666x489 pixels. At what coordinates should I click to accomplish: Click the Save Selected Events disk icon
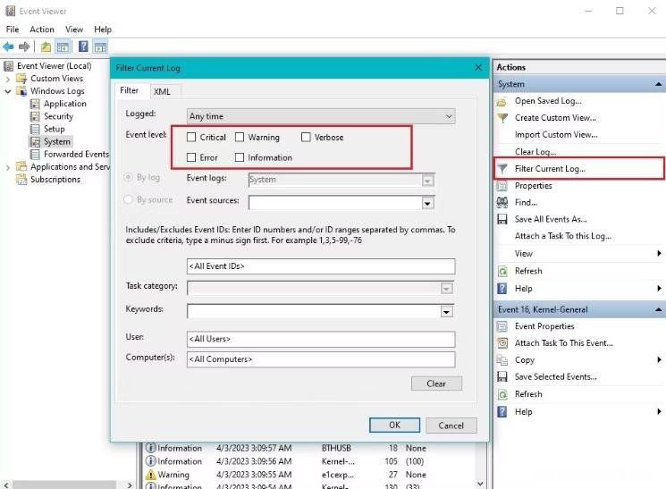pos(502,377)
